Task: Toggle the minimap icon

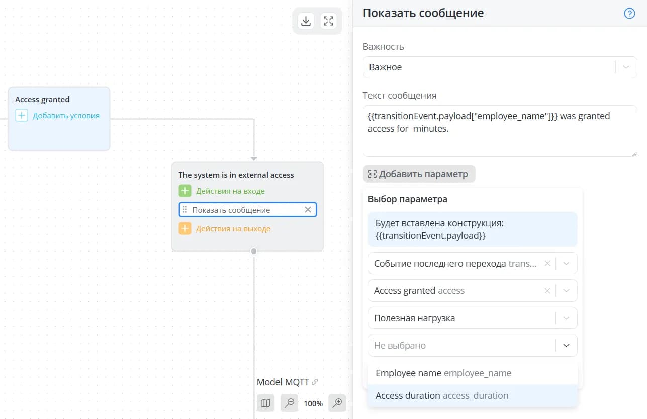Action: pyautogui.click(x=265, y=403)
